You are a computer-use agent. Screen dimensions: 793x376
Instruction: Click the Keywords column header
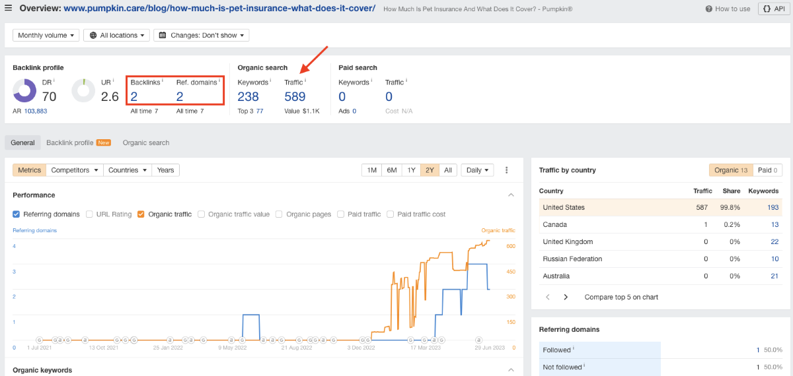(x=763, y=191)
